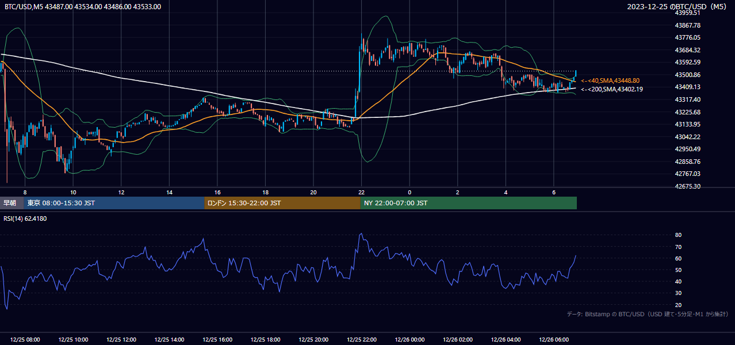Select the ロンドン 15:30-22:00 JST session band
Image resolution: width=735 pixels, height=345 pixels.
[x=282, y=203]
